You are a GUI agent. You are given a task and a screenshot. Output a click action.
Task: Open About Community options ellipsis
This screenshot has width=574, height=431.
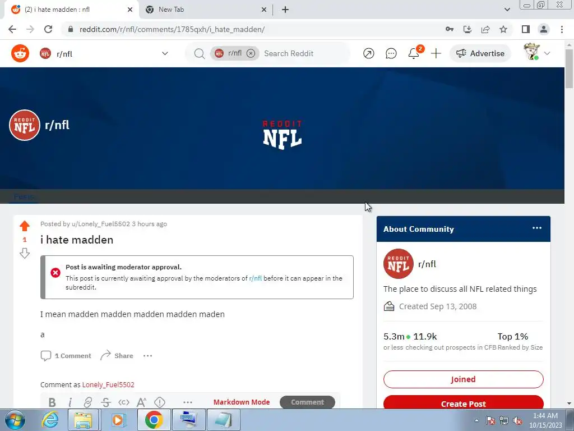coord(537,228)
